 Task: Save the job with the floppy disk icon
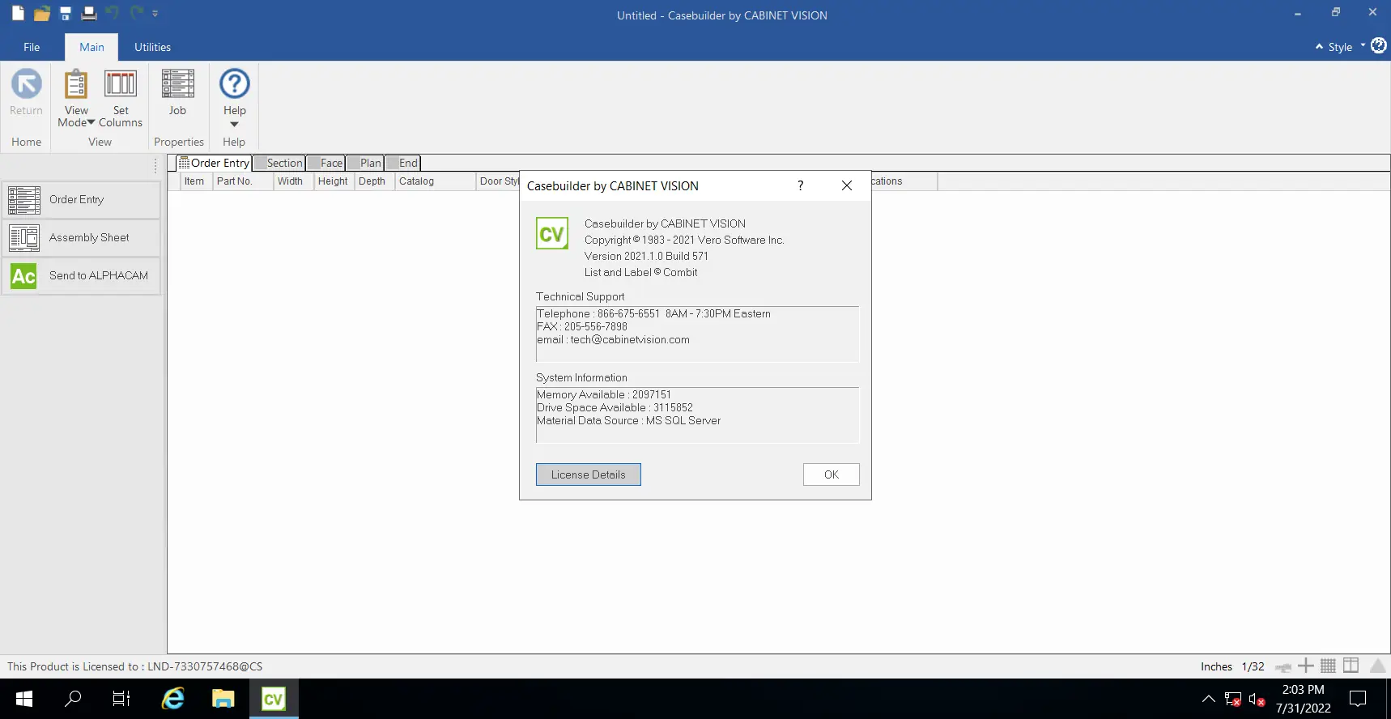tap(66, 14)
